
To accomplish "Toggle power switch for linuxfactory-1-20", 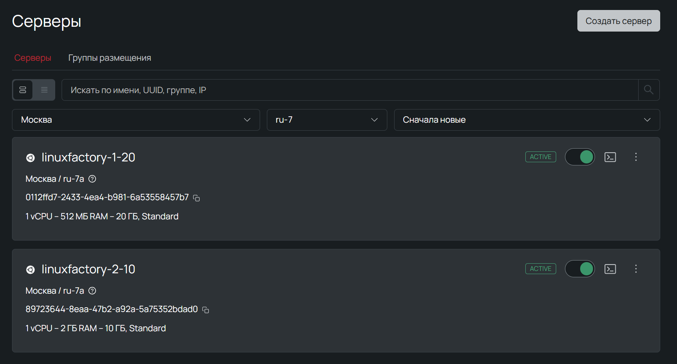I will click(580, 157).
